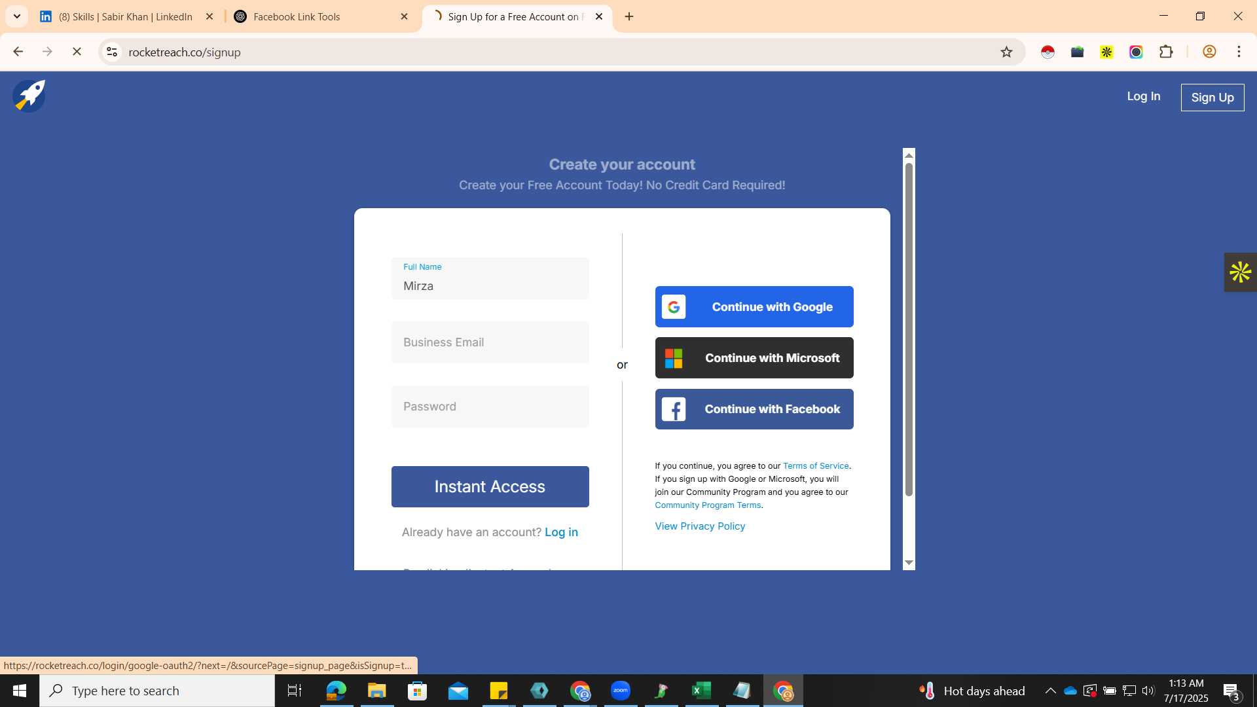Open the Chrome three-dot menu
The image size is (1257, 707).
point(1239,52)
